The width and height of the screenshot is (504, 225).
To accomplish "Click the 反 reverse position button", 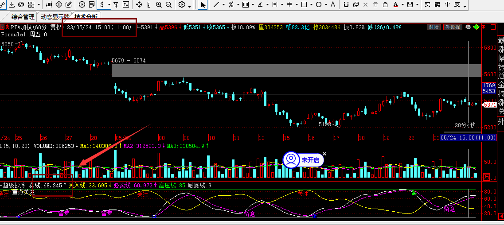I will [x=457, y=4].
